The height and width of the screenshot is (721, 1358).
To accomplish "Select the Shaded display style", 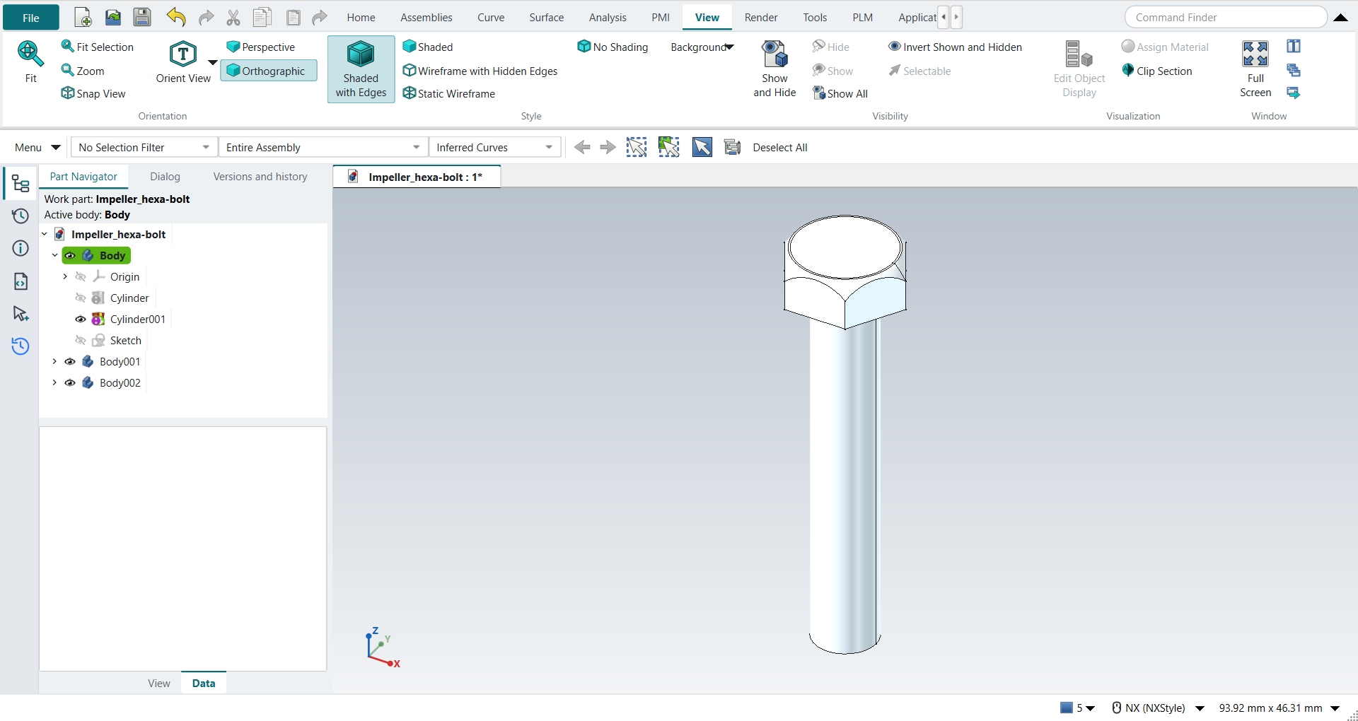I will (428, 47).
